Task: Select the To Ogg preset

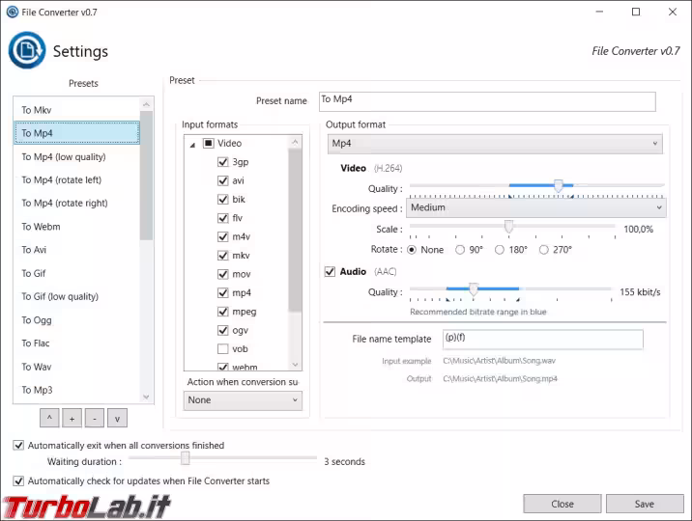Action: pyautogui.click(x=76, y=319)
